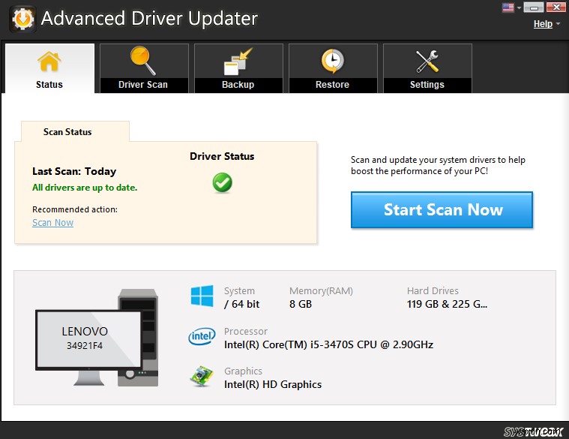Click the green Driver Status checkmark
Image resolution: width=569 pixels, height=439 pixels.
point(222,182)
